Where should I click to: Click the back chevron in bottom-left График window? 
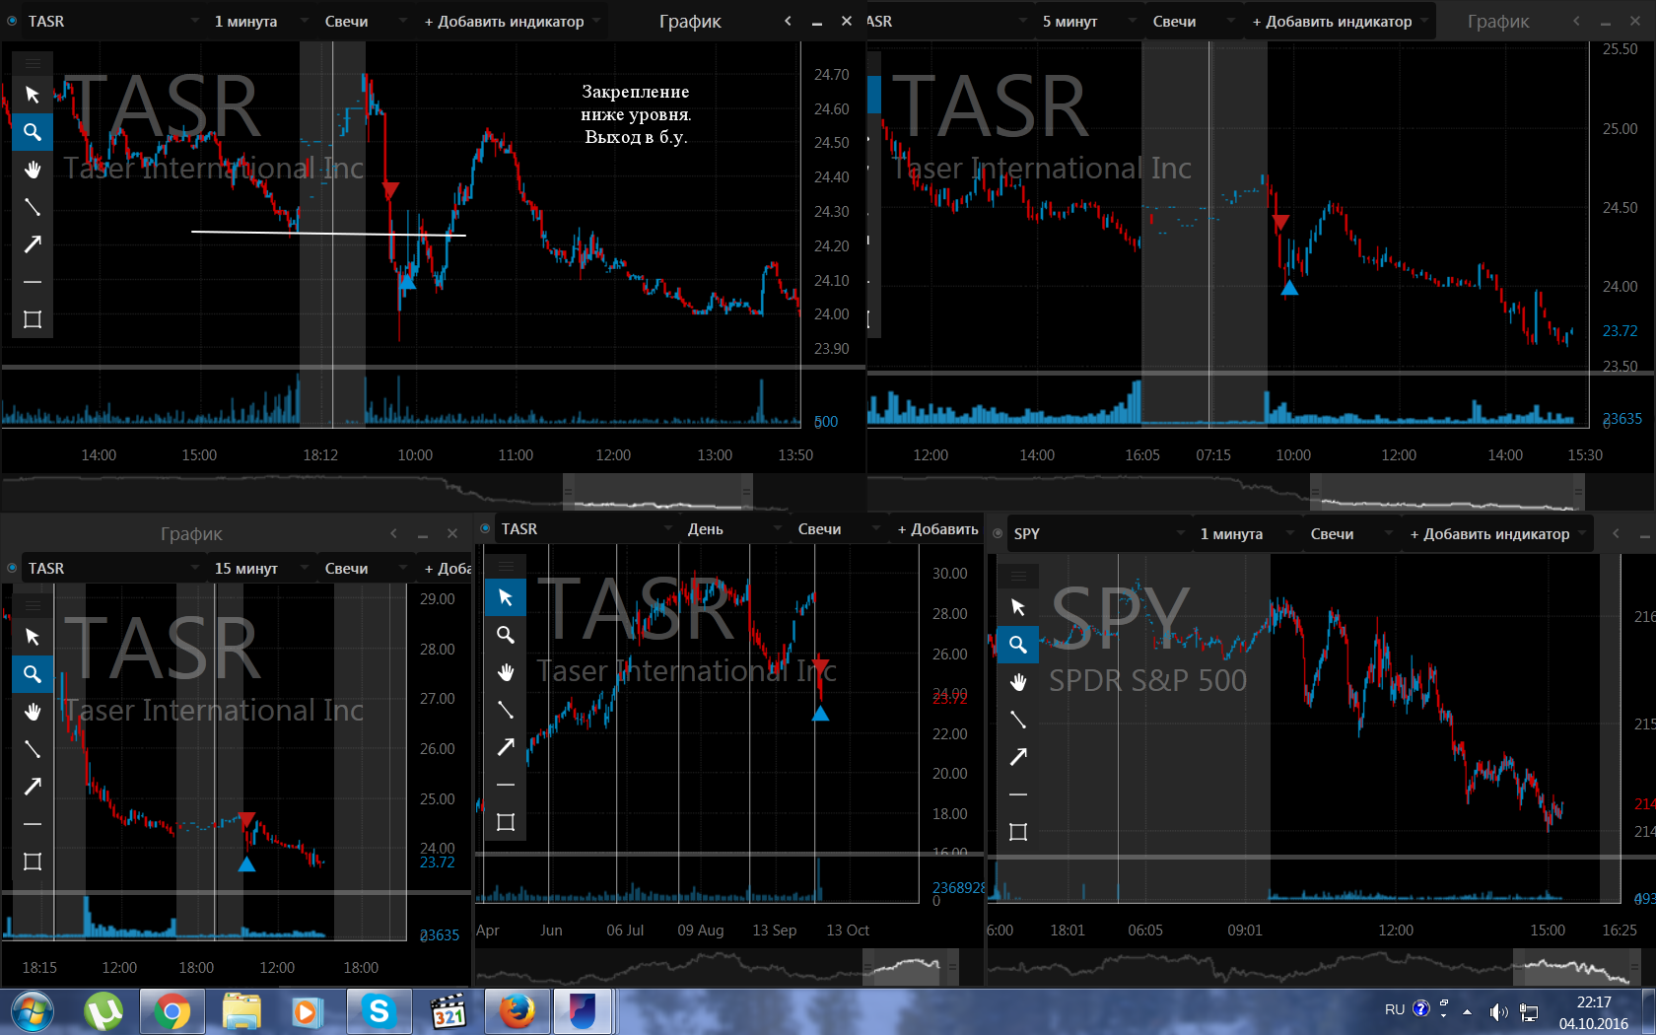tap(393, 533)
